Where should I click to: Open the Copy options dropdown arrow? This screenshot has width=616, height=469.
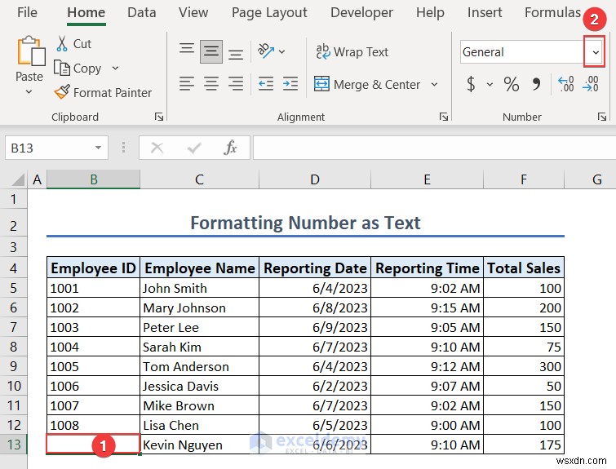(x=115, y=68)
